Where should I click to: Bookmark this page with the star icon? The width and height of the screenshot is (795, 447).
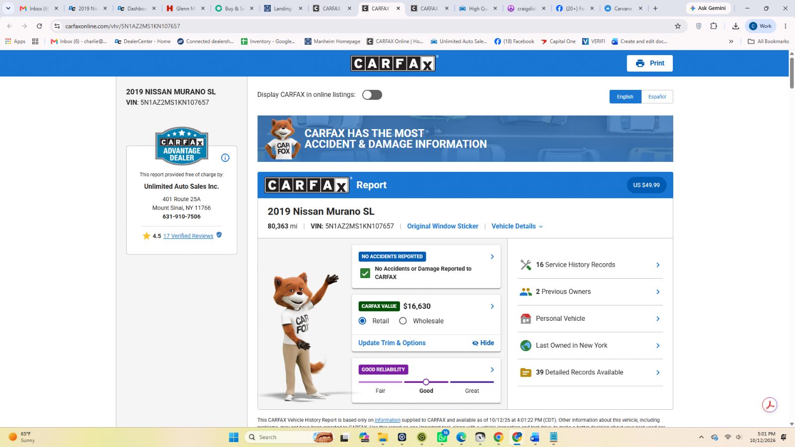(678, 26)
